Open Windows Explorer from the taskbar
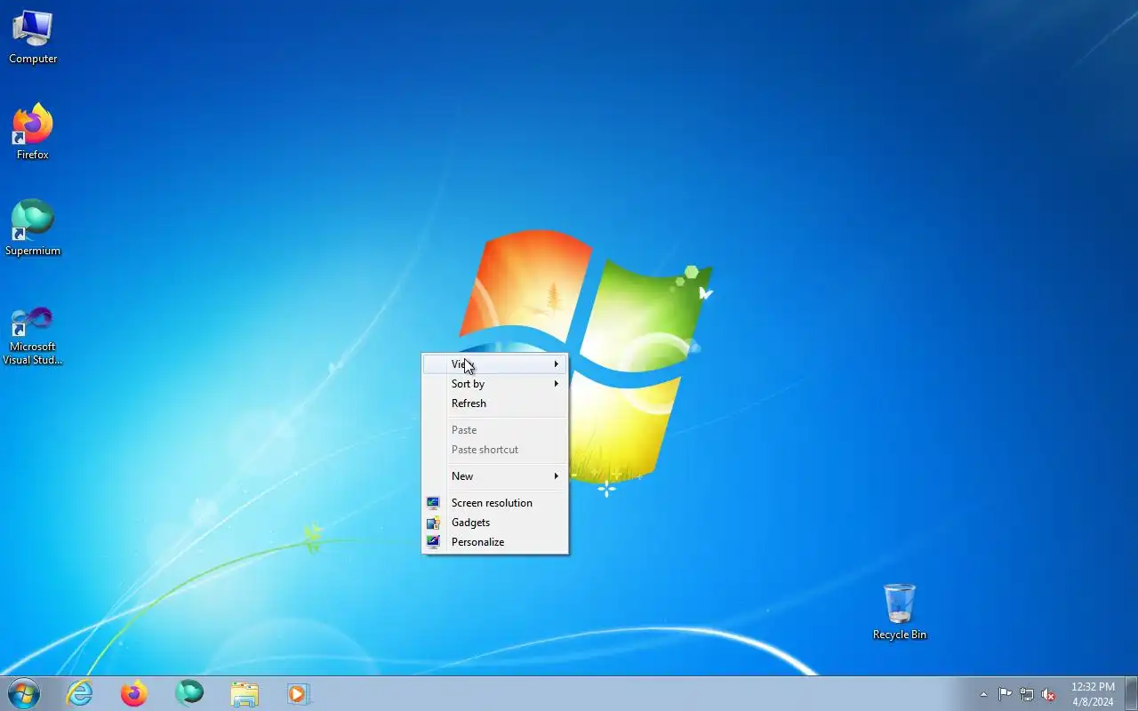This screenshot has height=711, width=1138. pyautogui.click(x=244, y=693)
